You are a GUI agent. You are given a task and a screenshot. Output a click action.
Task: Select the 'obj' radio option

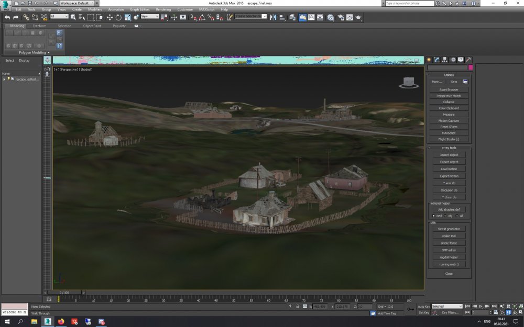446,216
